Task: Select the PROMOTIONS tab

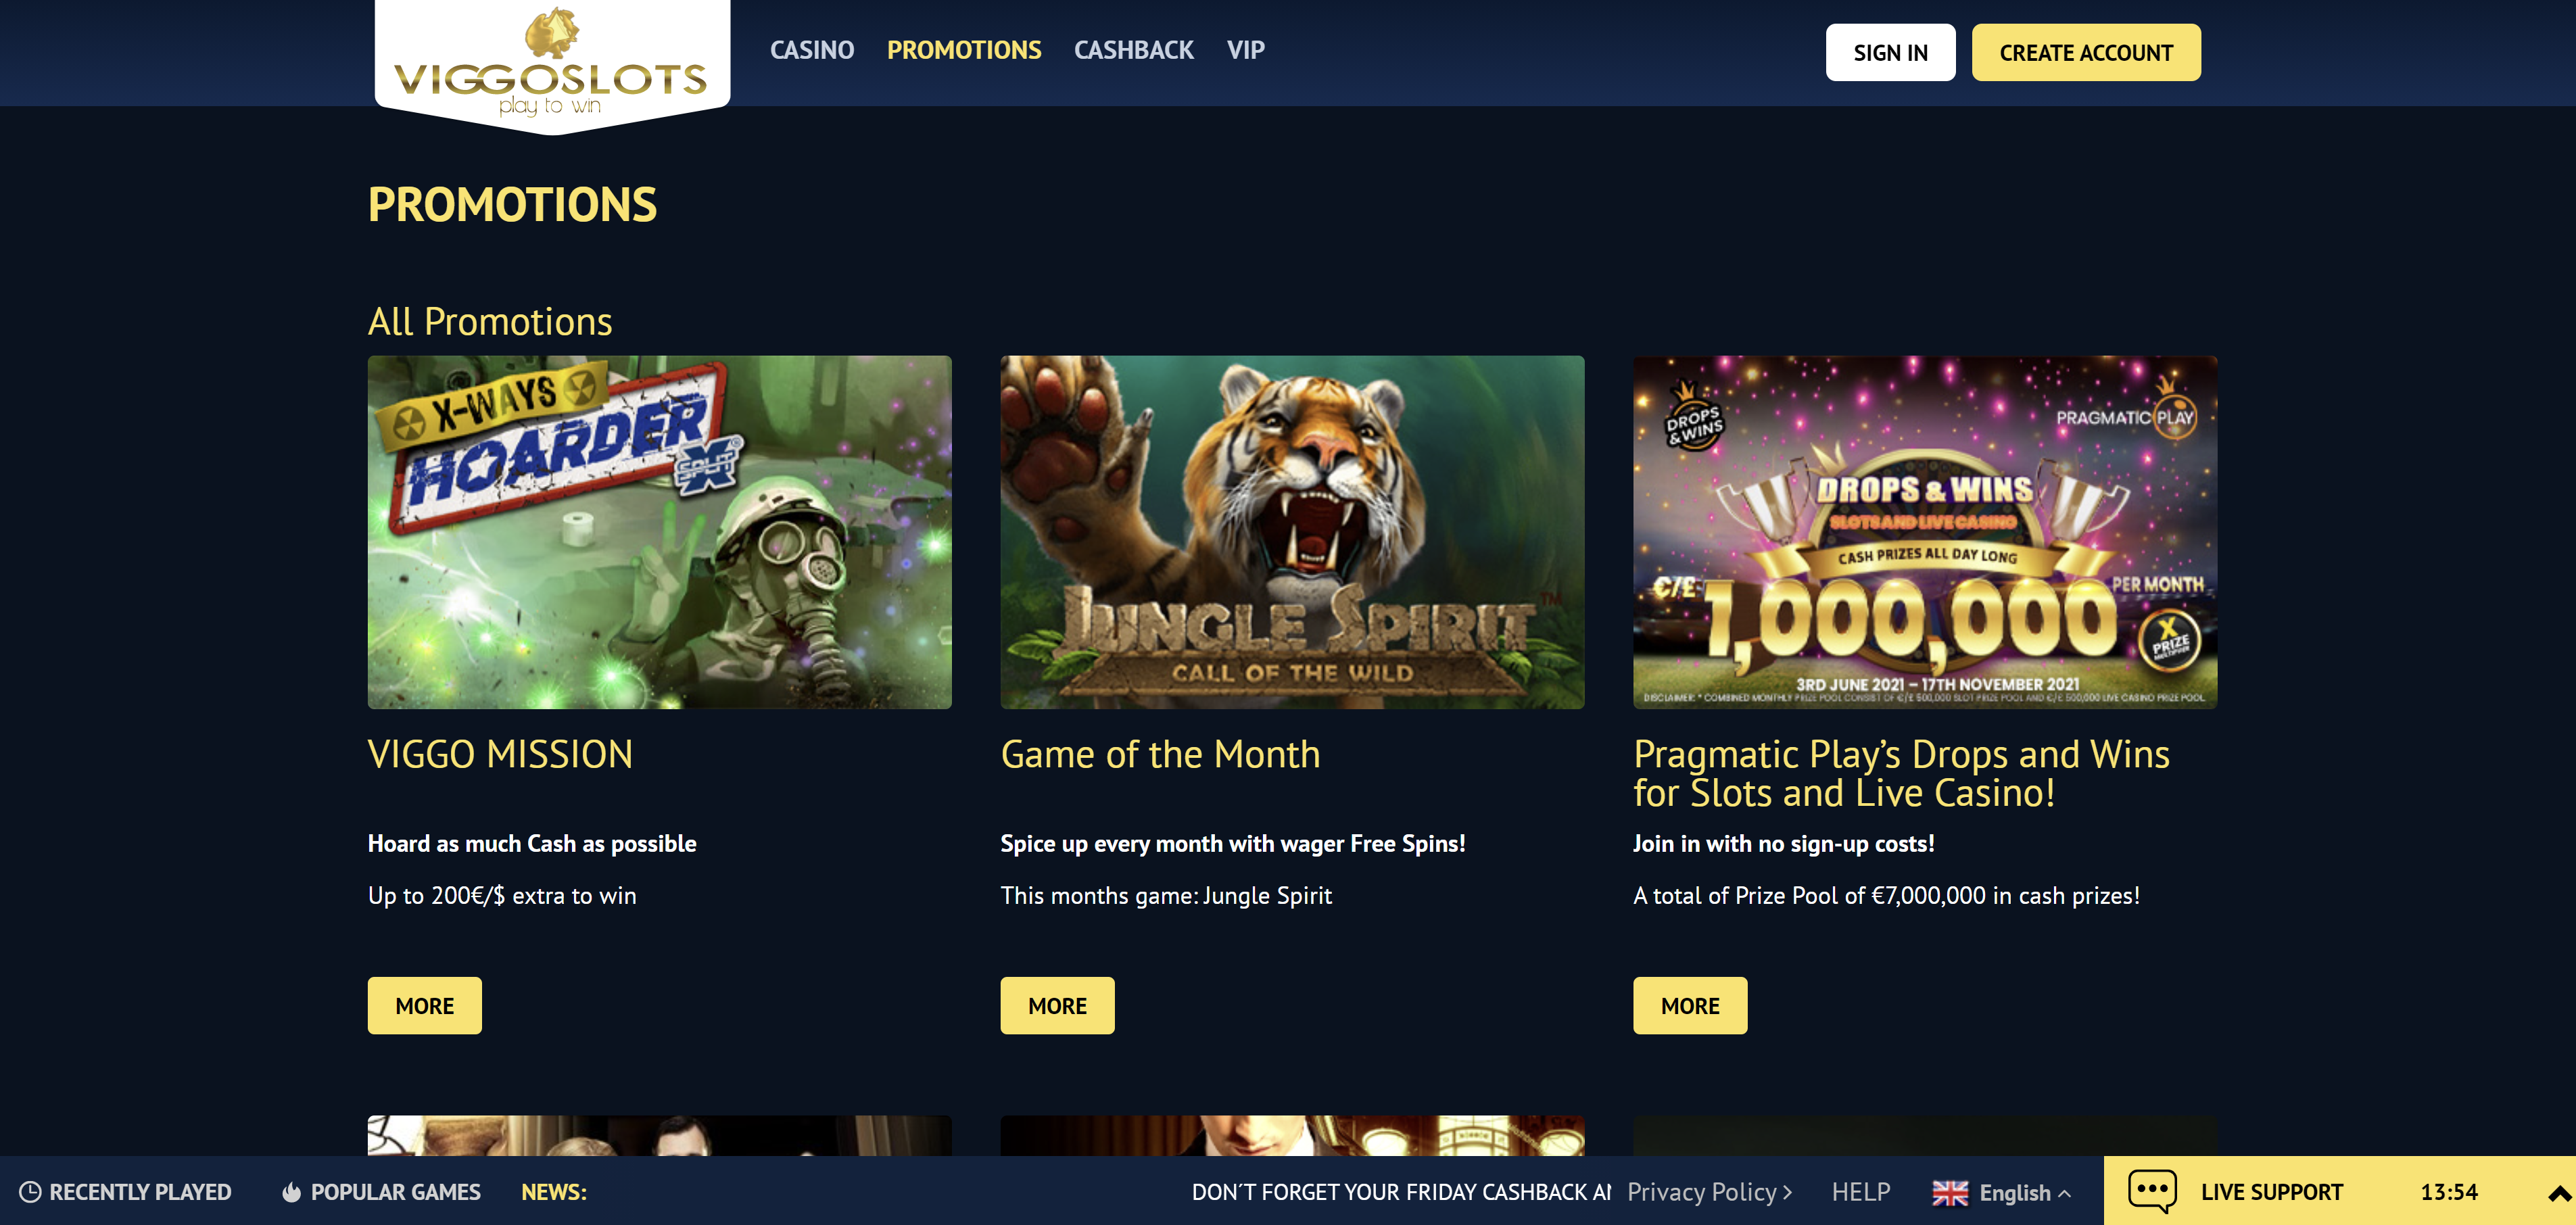Action: [964, 50]
